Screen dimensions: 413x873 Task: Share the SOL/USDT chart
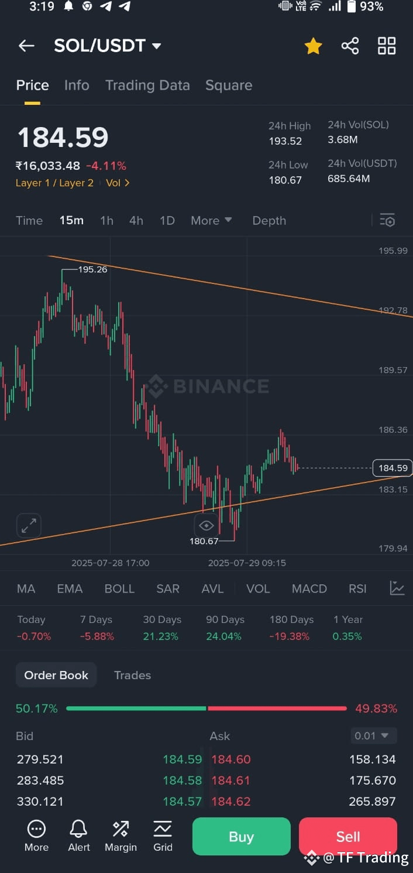pos(350,46)
